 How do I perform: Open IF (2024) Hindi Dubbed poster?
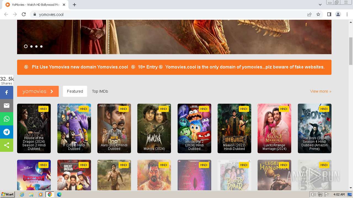pos(74,128)
